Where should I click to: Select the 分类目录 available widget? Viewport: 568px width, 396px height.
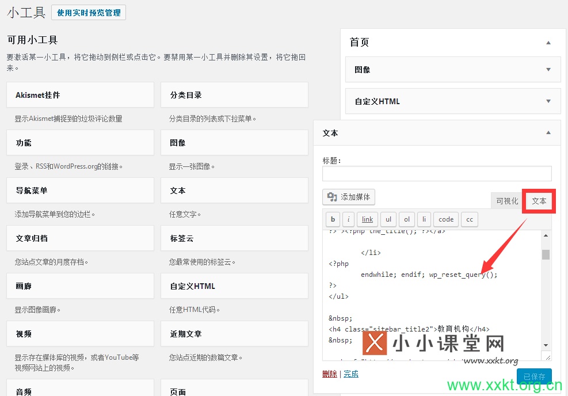coord(234,95)
